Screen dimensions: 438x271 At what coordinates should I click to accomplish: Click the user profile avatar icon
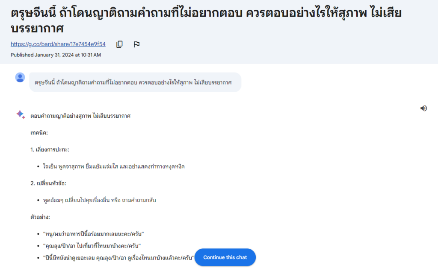(20, 77)
